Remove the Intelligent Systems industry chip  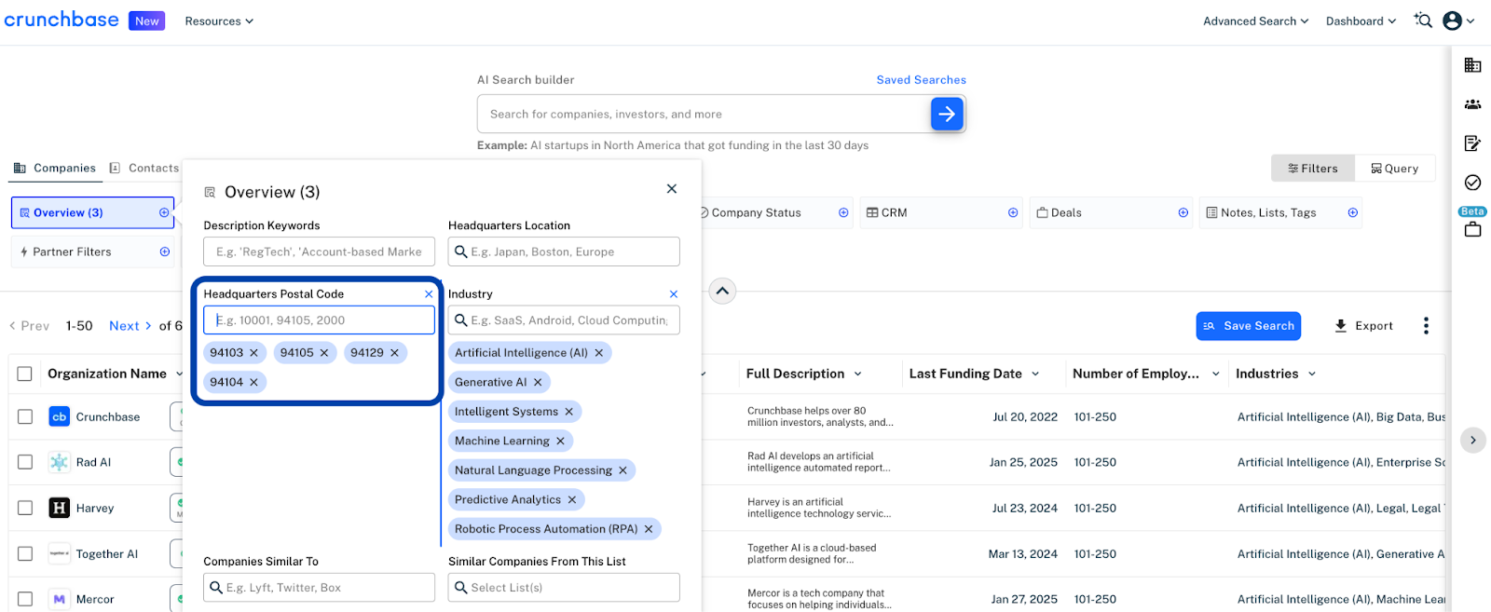click(x=569, y=412)
